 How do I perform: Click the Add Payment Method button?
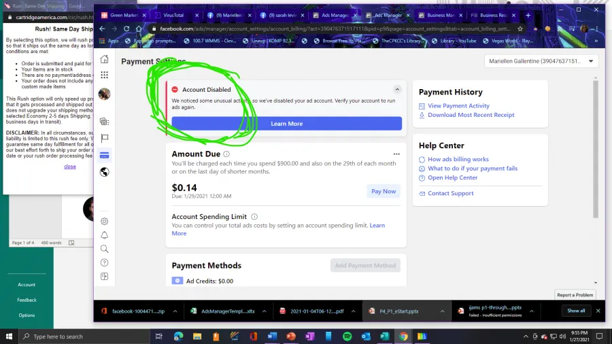point(365,265)
